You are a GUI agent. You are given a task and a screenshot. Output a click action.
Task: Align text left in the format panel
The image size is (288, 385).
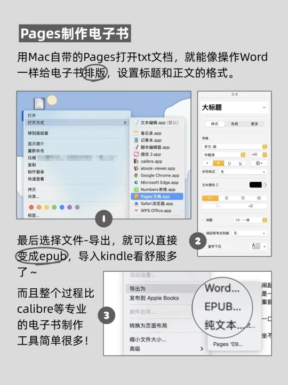[210, 198]
